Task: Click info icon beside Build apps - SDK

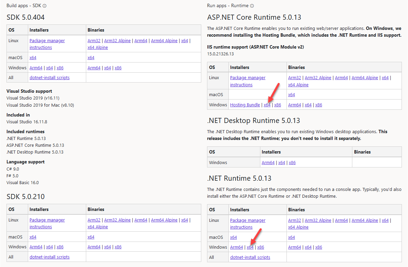Action: click(45, 6)
